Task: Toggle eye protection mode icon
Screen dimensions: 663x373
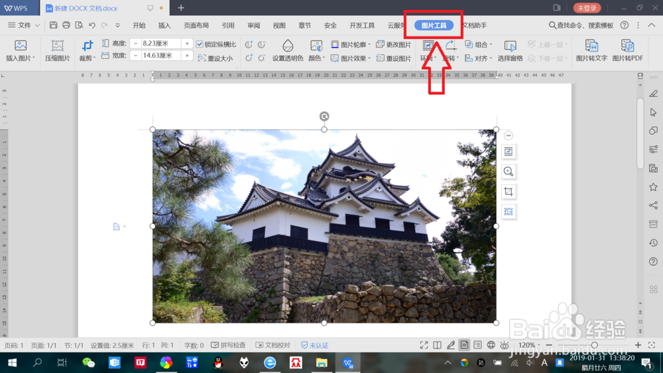Action: coord(505,345)
